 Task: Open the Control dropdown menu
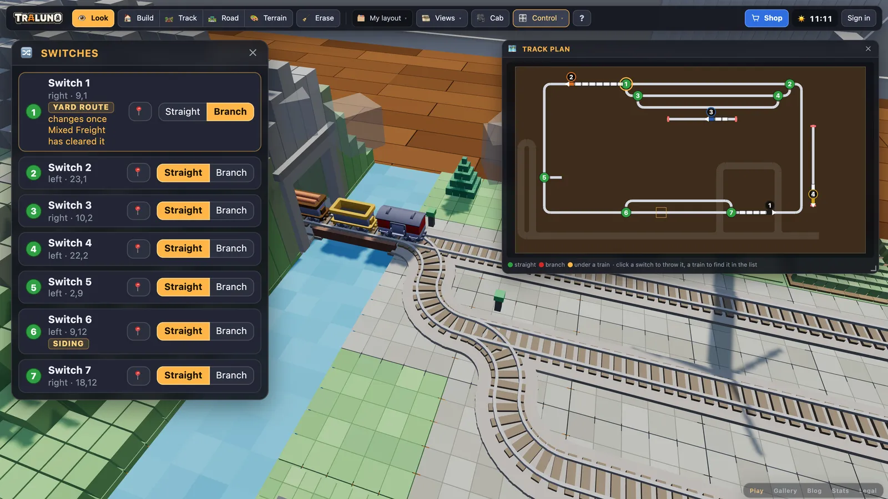coord(541,18)
